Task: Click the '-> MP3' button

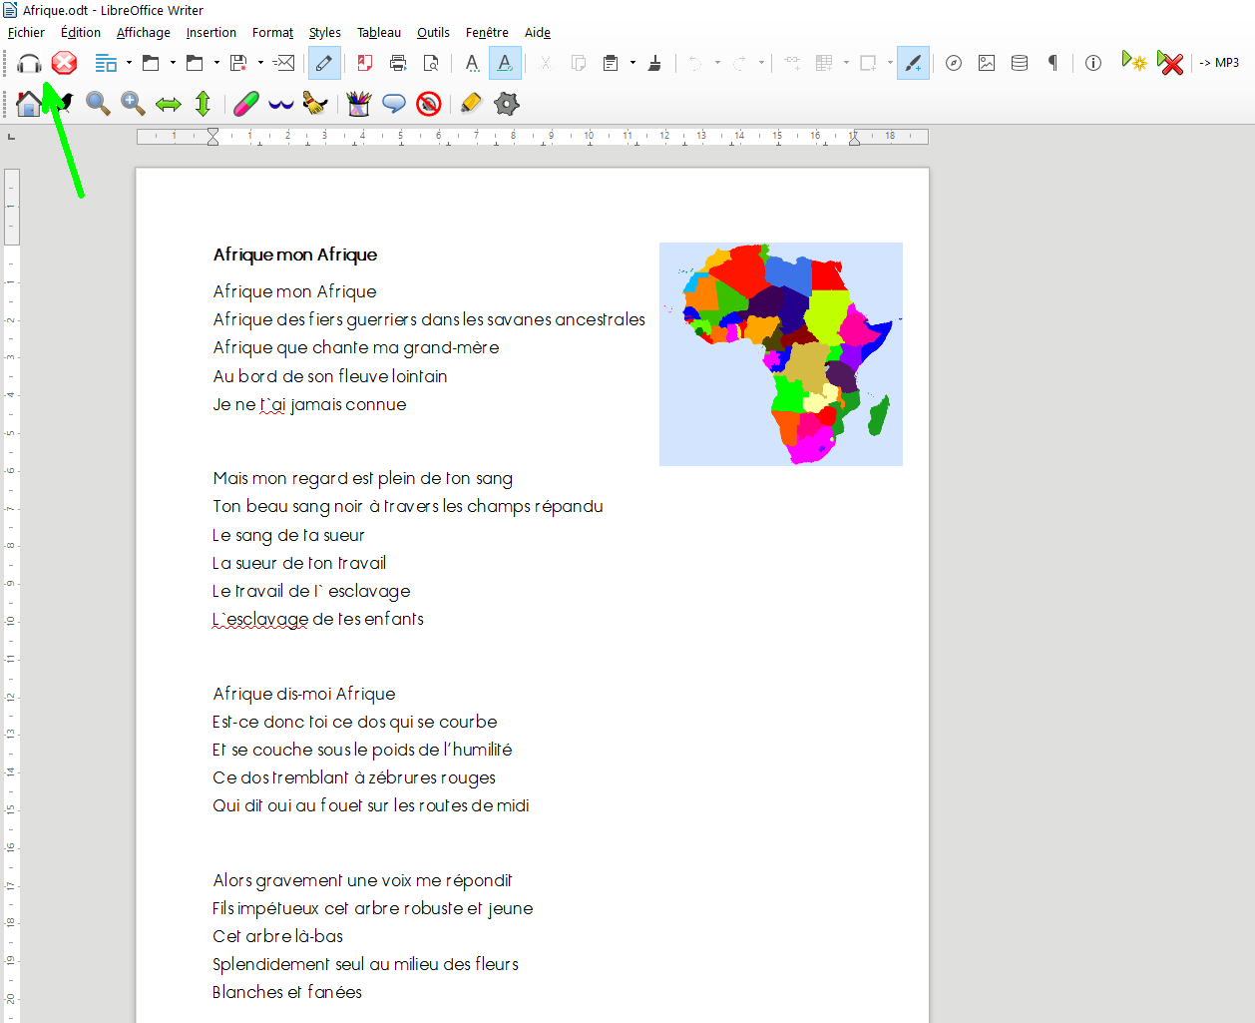Action: (1219, 63)
